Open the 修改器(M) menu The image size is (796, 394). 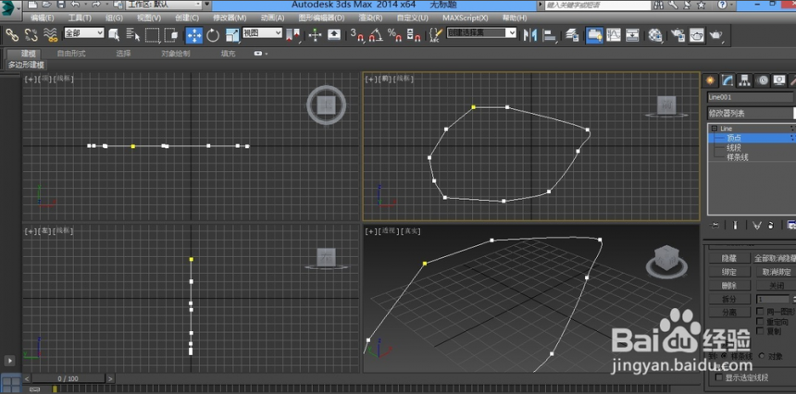(x=230, y=18)
